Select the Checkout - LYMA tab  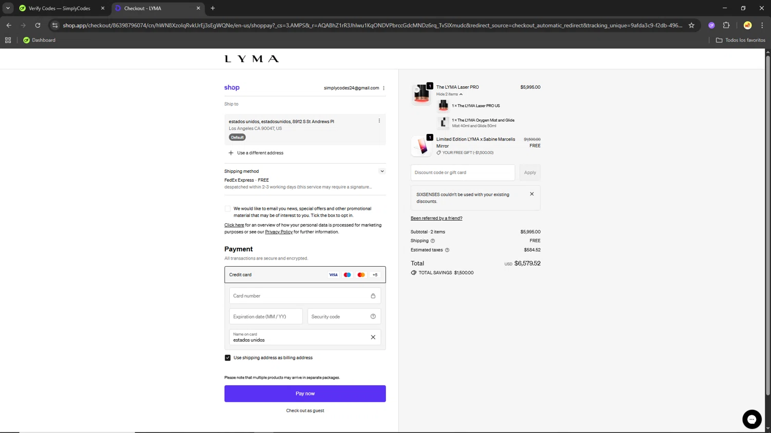[x=157, y=8]
